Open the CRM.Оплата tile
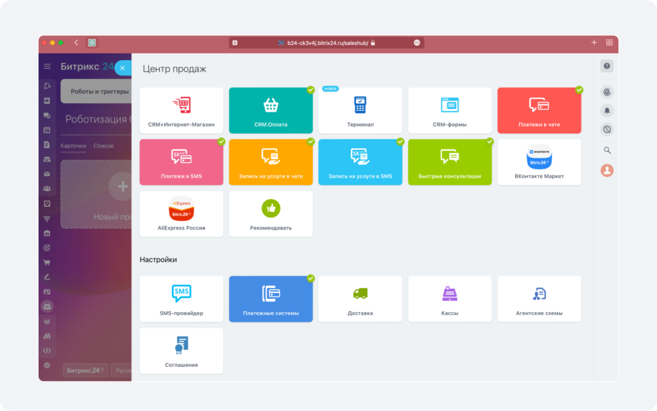 tap(271, 110)
